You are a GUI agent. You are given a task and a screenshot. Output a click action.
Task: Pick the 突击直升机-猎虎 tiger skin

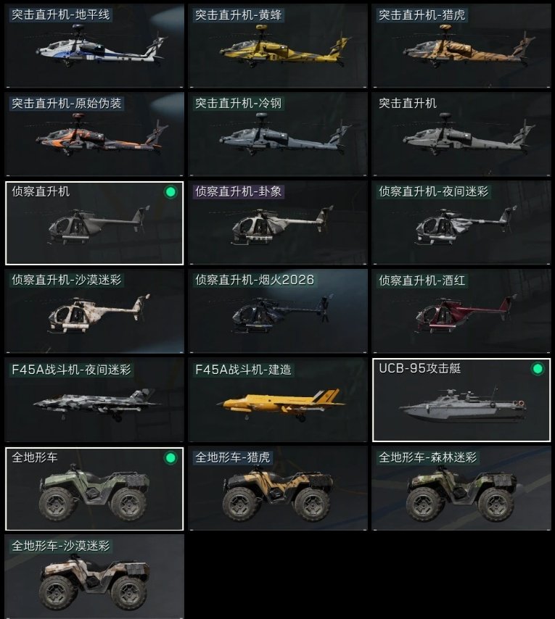coord(461,46)
